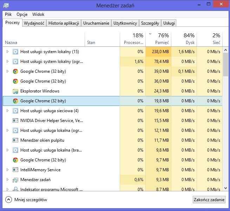The image size is (230, 211).
Task: Click the Task Manager title bar icon
Action: [6, 6]
